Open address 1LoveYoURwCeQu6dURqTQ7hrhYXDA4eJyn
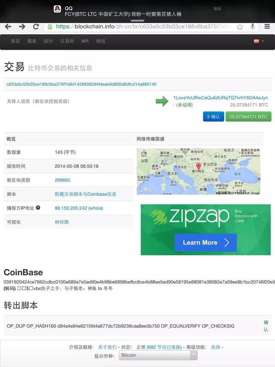This screenshot has height=367, width=275. pyautogui.click(x=220, y=98)
